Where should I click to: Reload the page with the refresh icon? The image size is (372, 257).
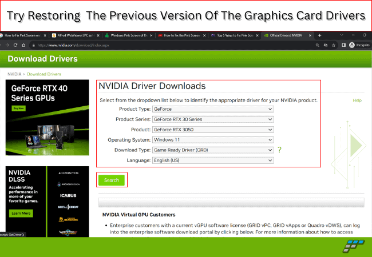pos(15,45)
